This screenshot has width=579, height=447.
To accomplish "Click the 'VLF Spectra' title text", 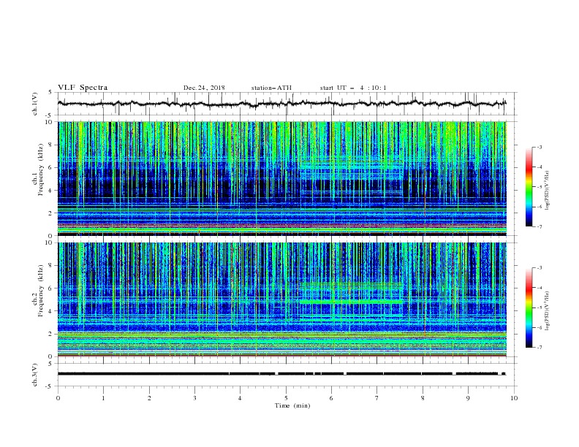I will [83, 88].
